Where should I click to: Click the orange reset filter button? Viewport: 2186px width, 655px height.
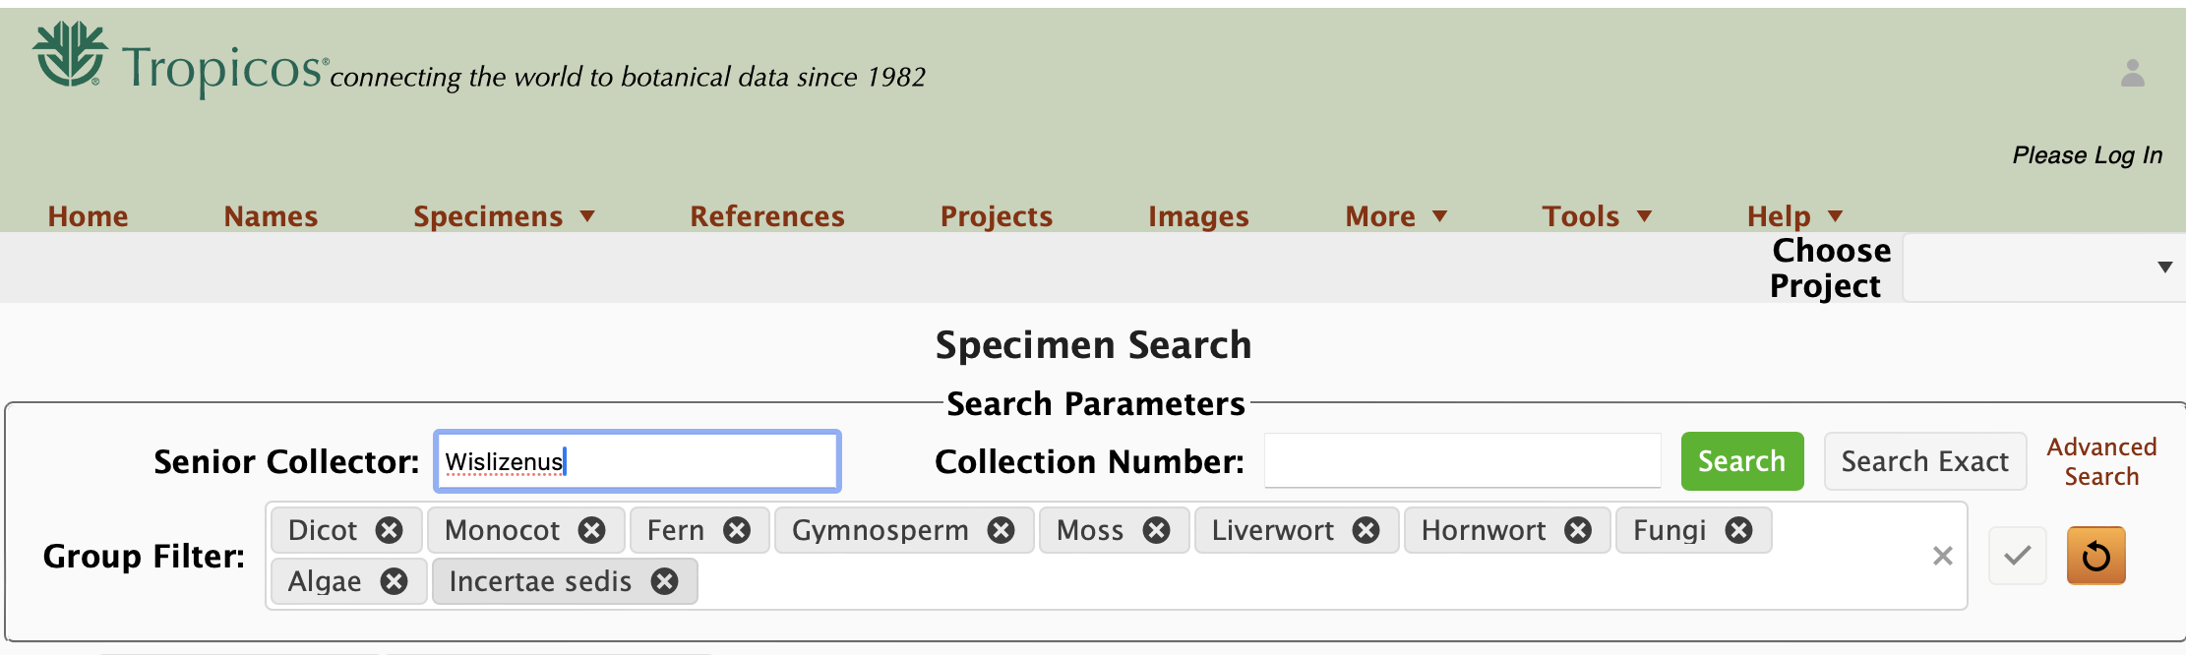pyautogui.click(x=2095, y=556)
